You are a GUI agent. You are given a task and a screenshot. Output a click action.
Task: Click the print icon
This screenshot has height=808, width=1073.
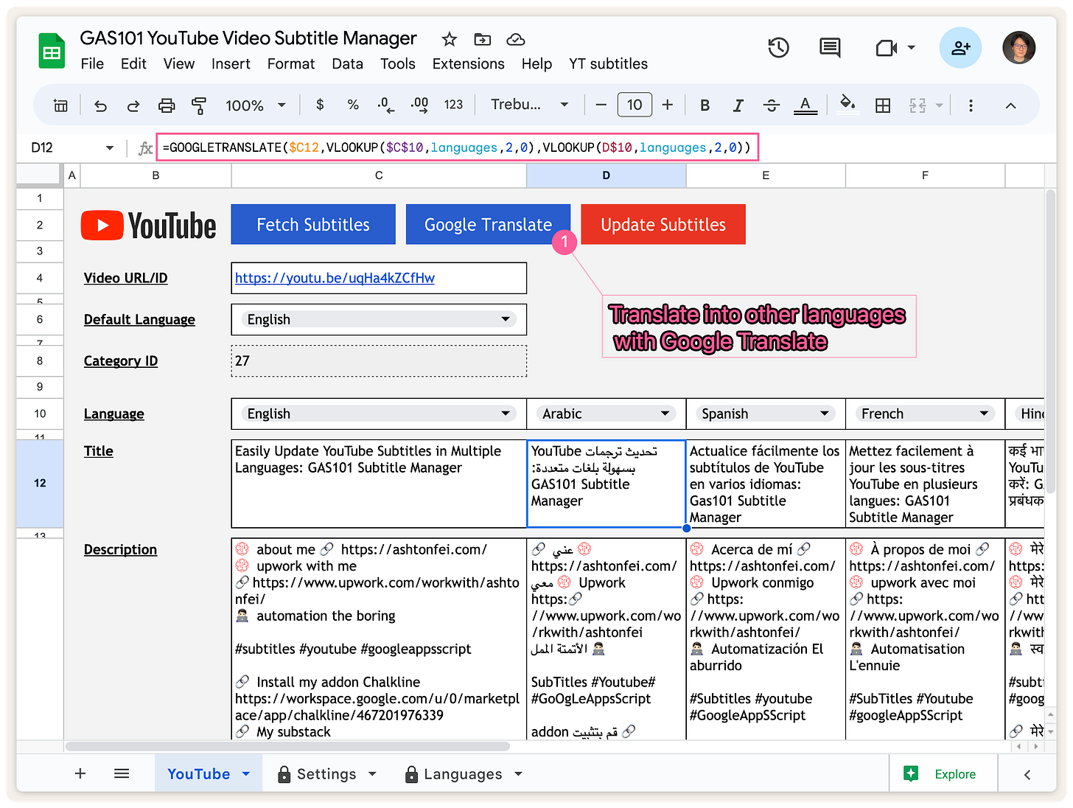point(167,105)
